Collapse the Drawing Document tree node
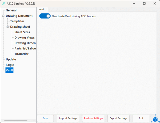 (x=3, y=16)
